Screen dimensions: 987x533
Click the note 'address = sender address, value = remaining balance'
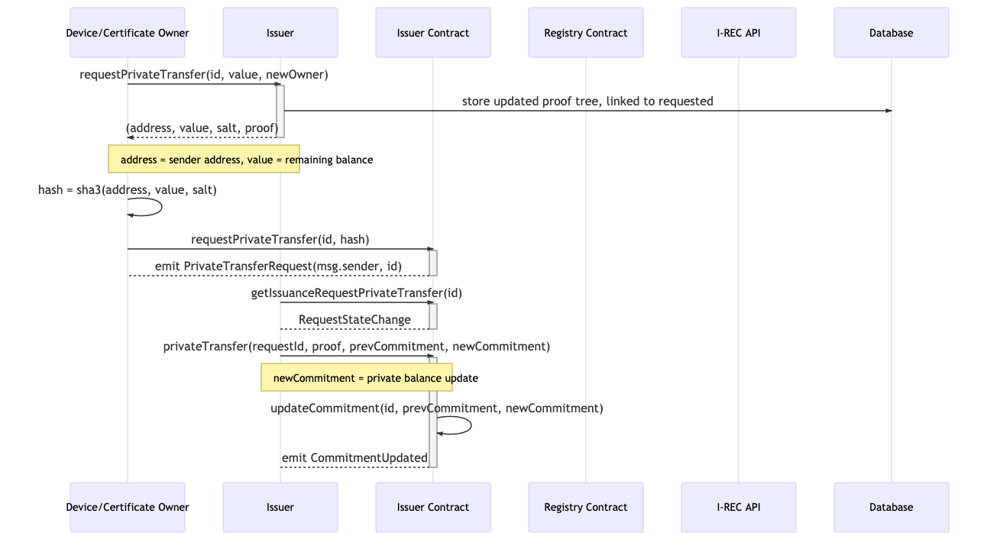click(x=204, y=160)
